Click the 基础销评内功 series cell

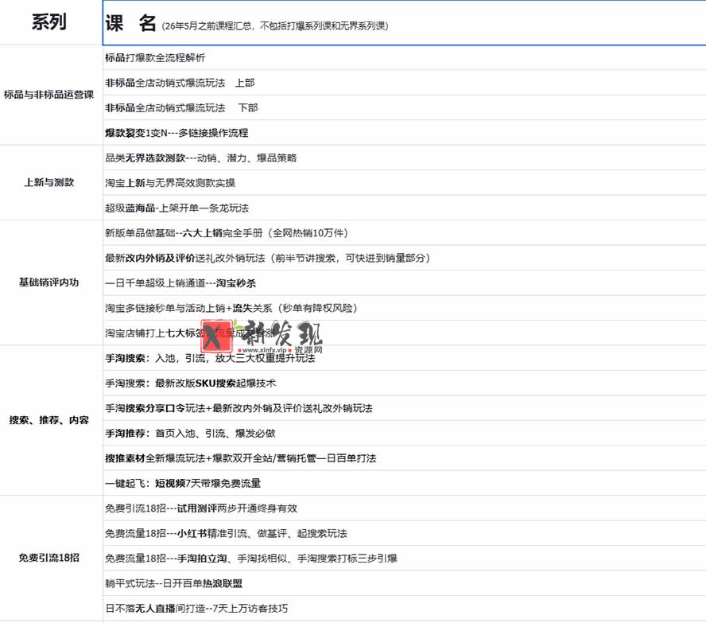(x=51, y=282)
